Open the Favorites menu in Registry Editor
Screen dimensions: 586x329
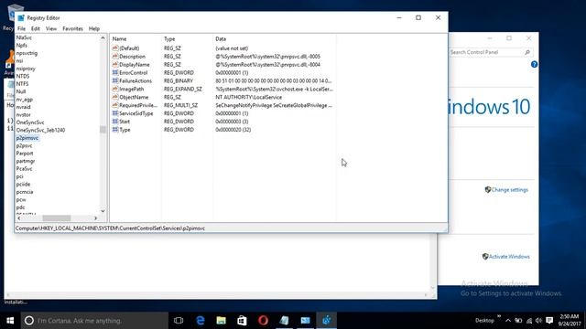point(72,28)
